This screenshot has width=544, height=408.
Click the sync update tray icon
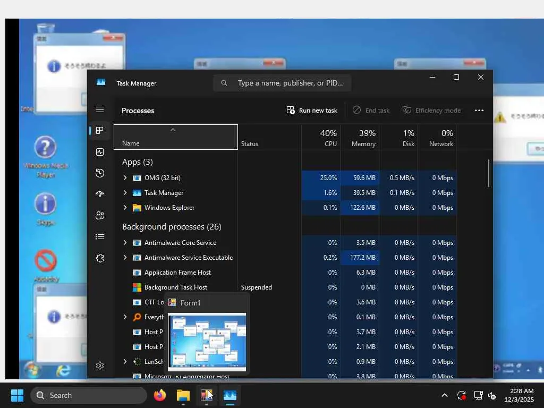tap(462, 395)
